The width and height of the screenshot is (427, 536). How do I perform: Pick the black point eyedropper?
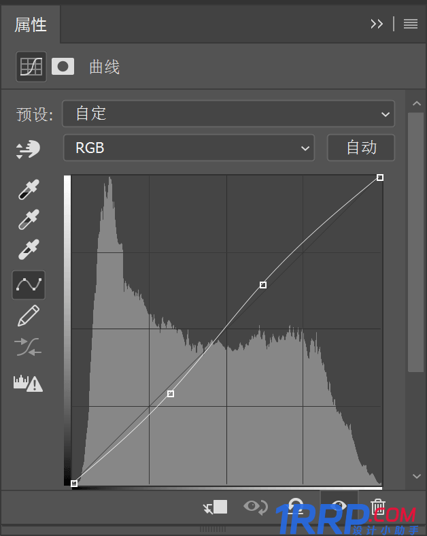pyautogui.click(x=29, y=190)
